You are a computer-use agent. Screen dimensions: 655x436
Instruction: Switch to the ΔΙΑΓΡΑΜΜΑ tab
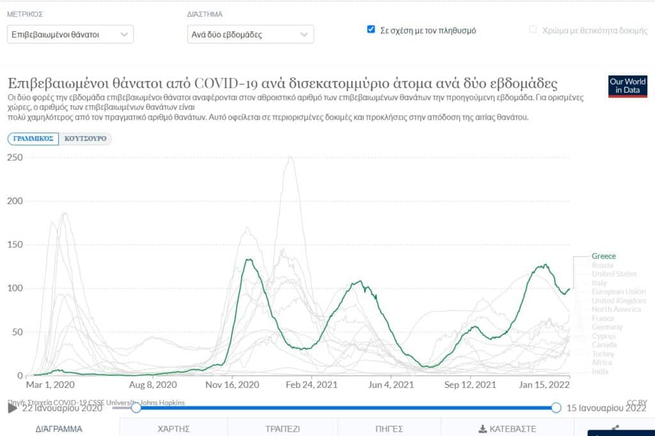[x=59, y=429]
